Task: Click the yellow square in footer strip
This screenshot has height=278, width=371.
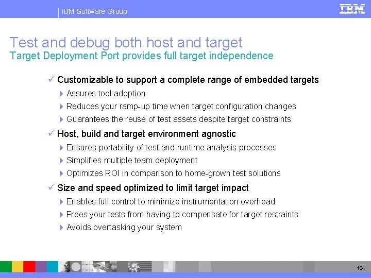Action: point(18,267)
